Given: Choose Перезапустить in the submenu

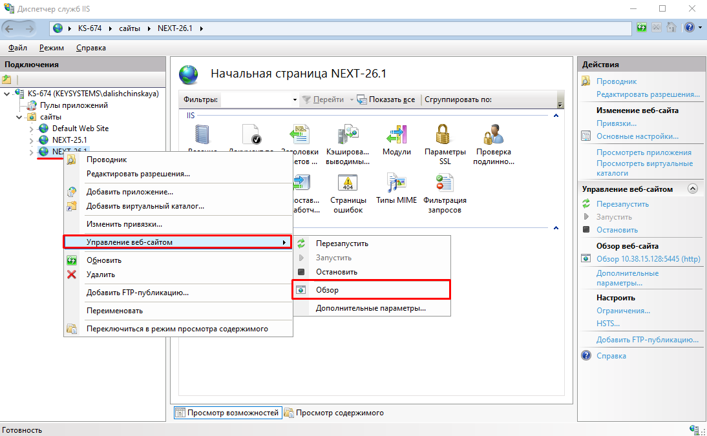Looking at the screenshot, I should coord(342,244).
